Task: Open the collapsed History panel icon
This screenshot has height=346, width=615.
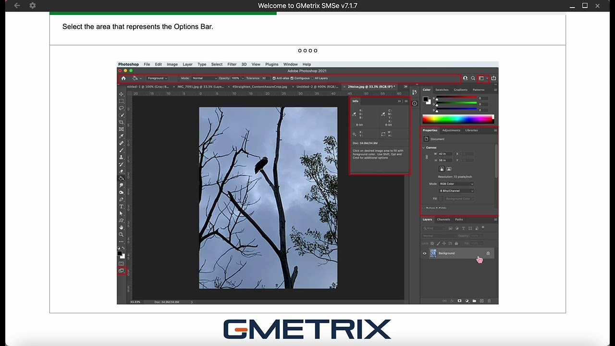Action: coord(414,92)
